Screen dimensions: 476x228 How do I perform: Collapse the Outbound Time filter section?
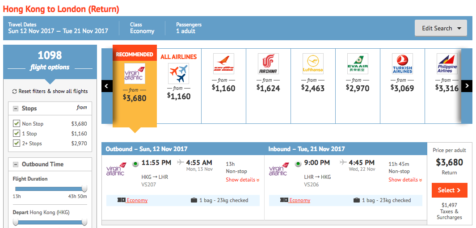click(16, 165)
